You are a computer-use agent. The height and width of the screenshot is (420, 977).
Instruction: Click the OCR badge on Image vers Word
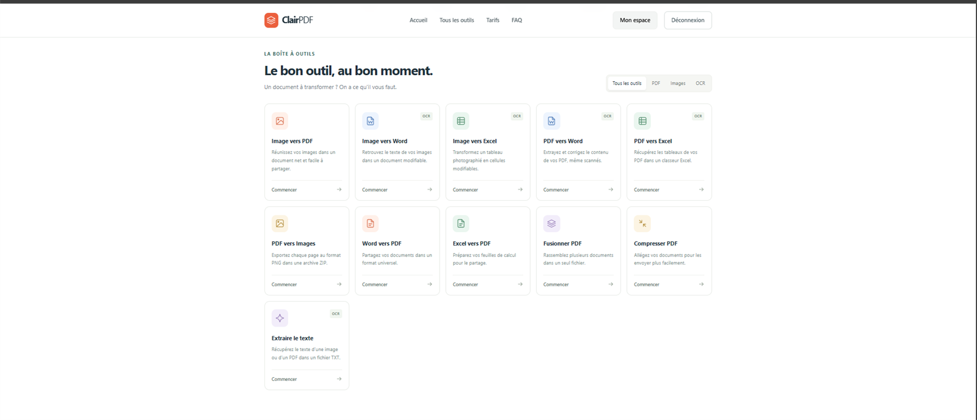coord(426,116)
